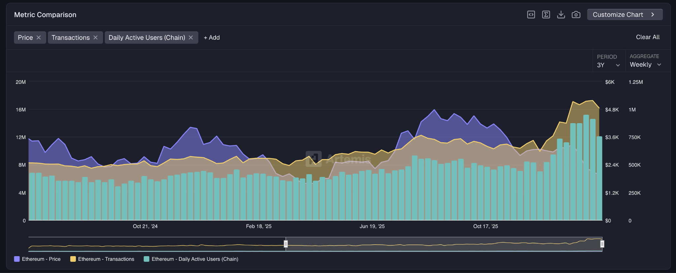Click the 12M y-axis label
The width and height of the screenshot is (676, 273).
[21, 137]
